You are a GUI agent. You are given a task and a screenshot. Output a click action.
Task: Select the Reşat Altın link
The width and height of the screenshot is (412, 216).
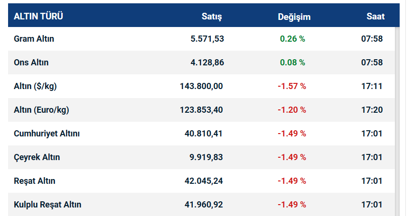tap(35, 181)
